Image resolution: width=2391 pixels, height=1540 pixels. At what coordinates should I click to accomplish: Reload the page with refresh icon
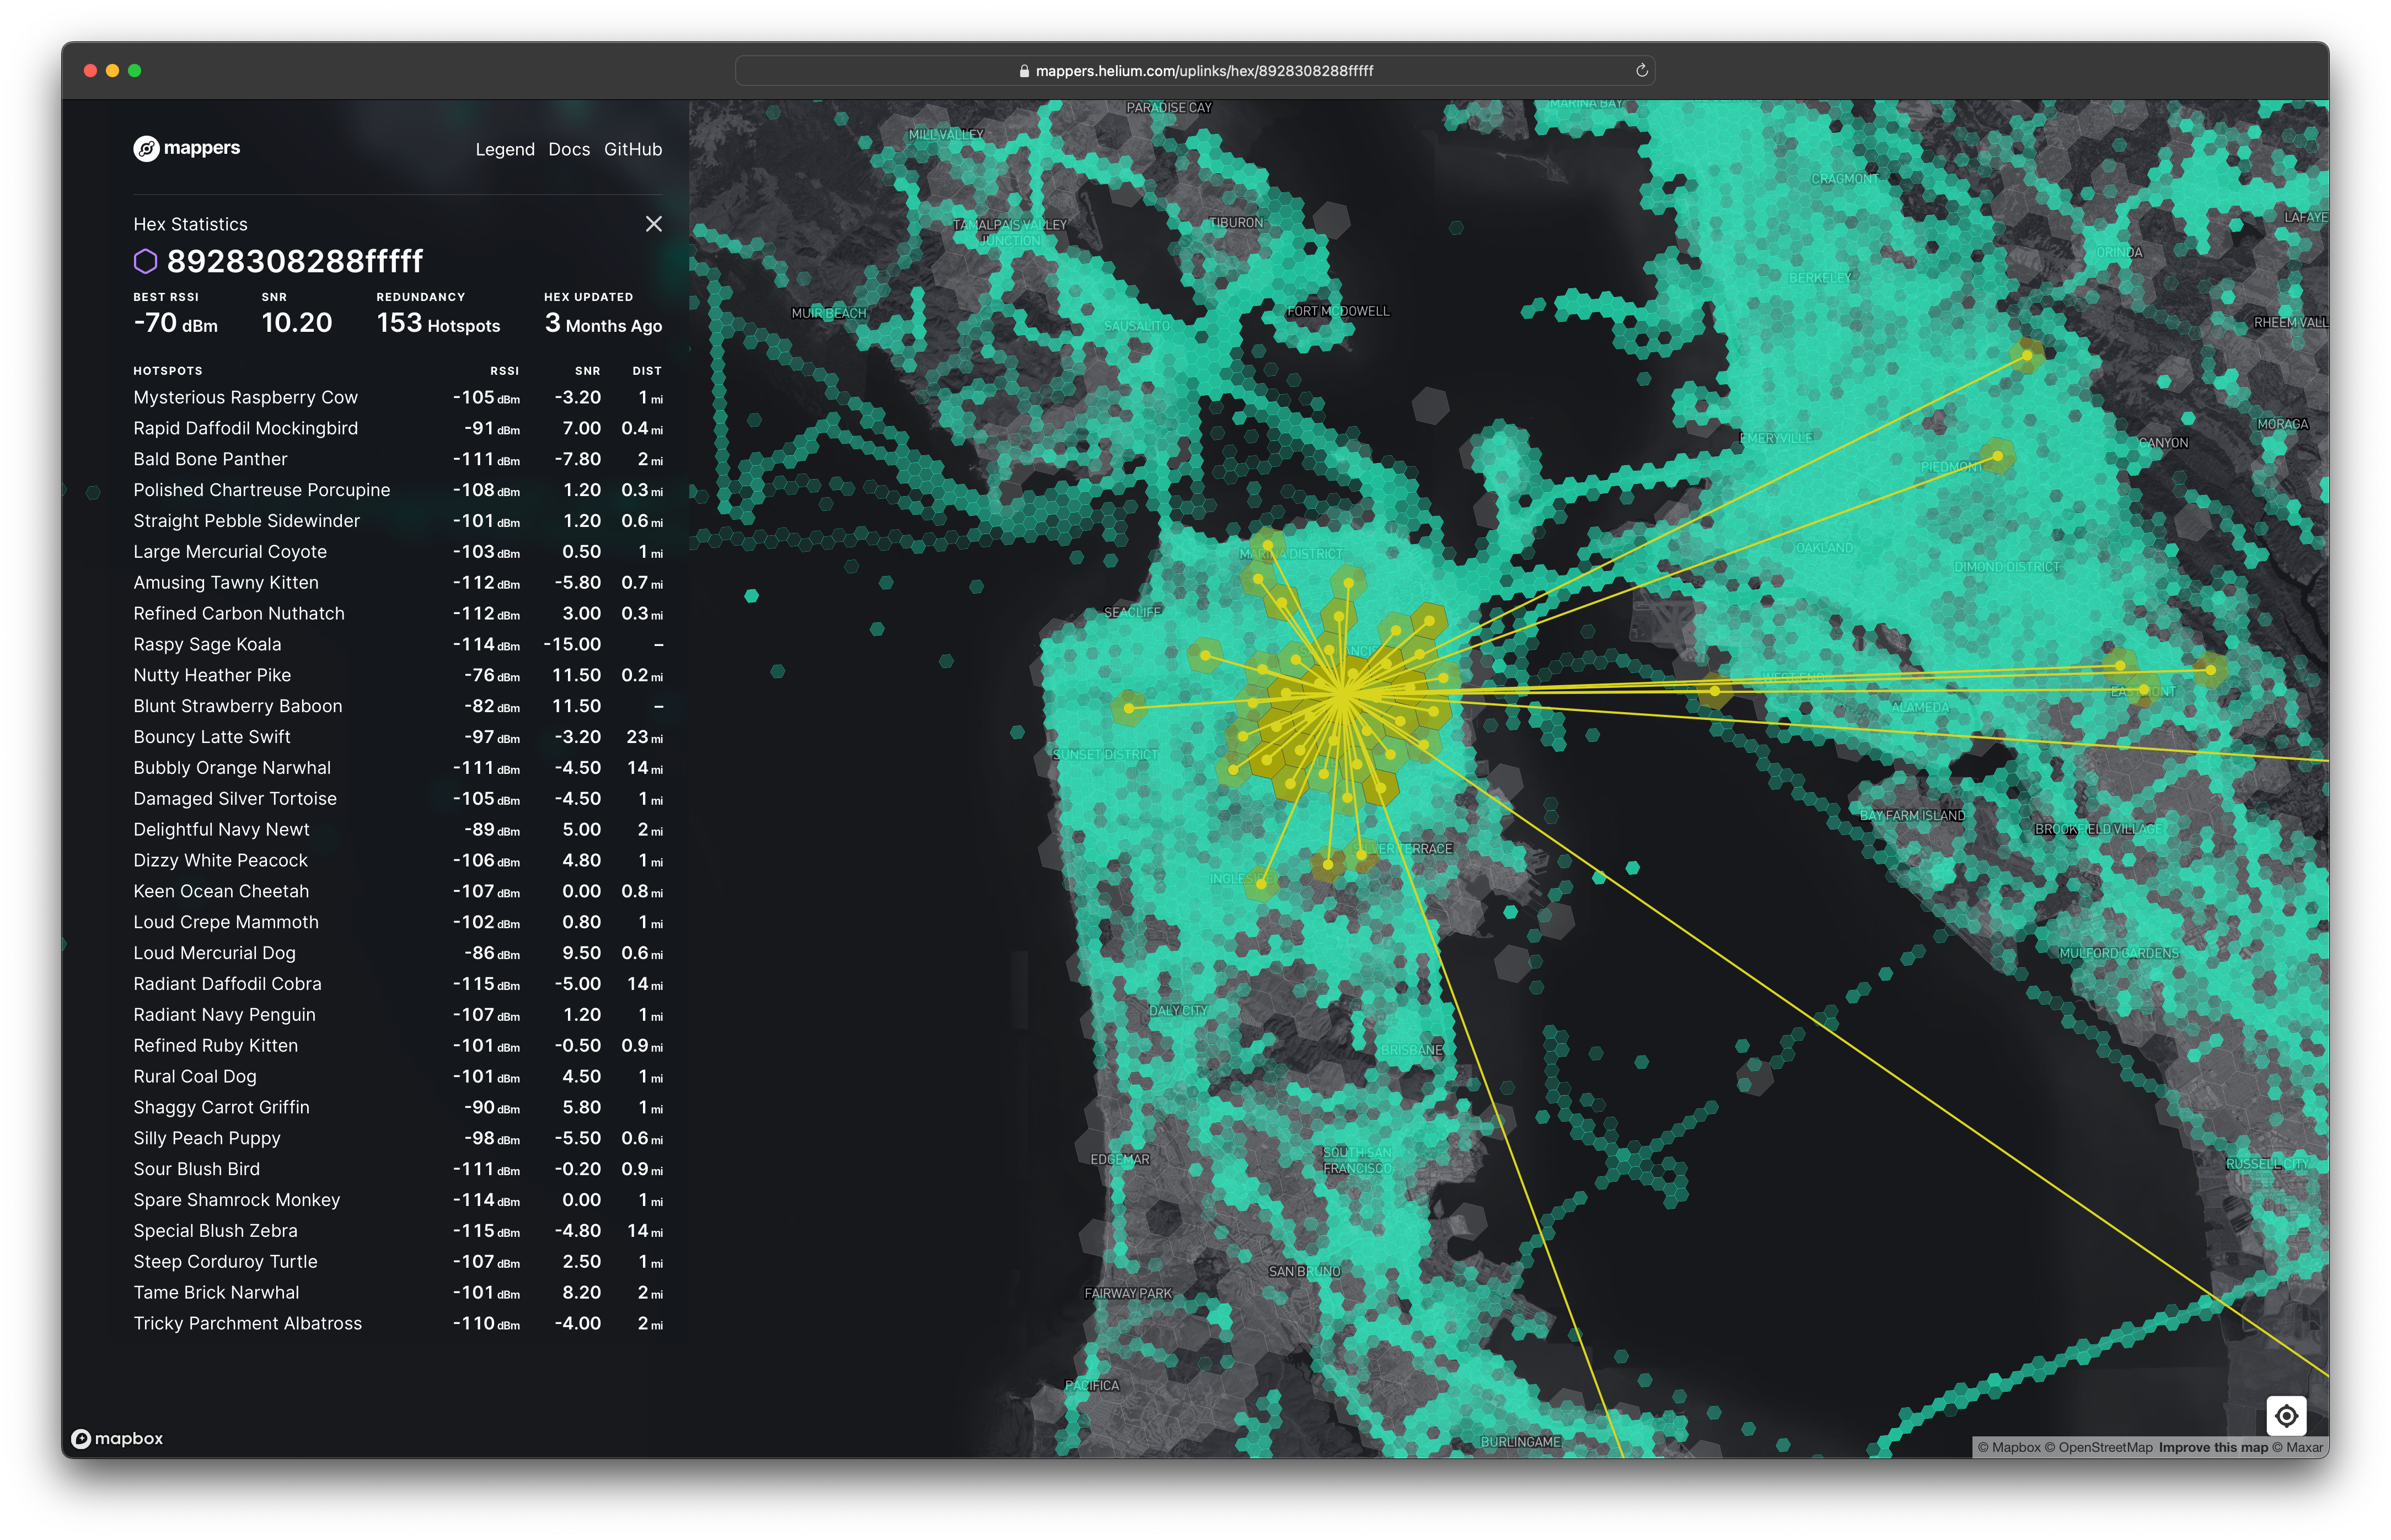pos(1641,71)
